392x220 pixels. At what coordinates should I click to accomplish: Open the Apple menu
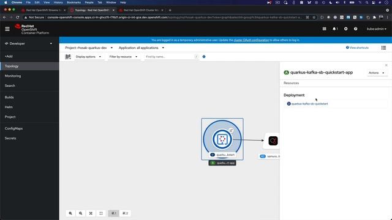pyautogui.click(x=6, y=2)
